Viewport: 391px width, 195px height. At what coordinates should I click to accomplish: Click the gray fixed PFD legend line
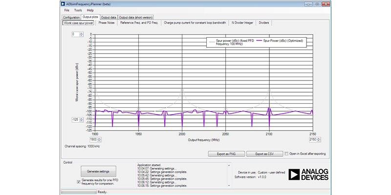coord(212,41)
